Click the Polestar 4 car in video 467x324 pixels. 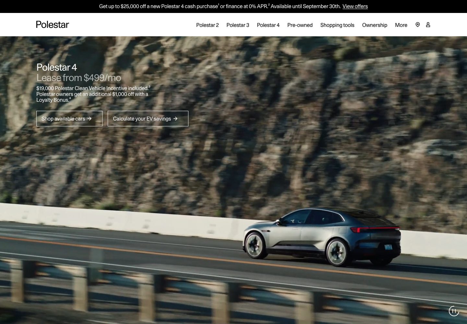point(322,237)
